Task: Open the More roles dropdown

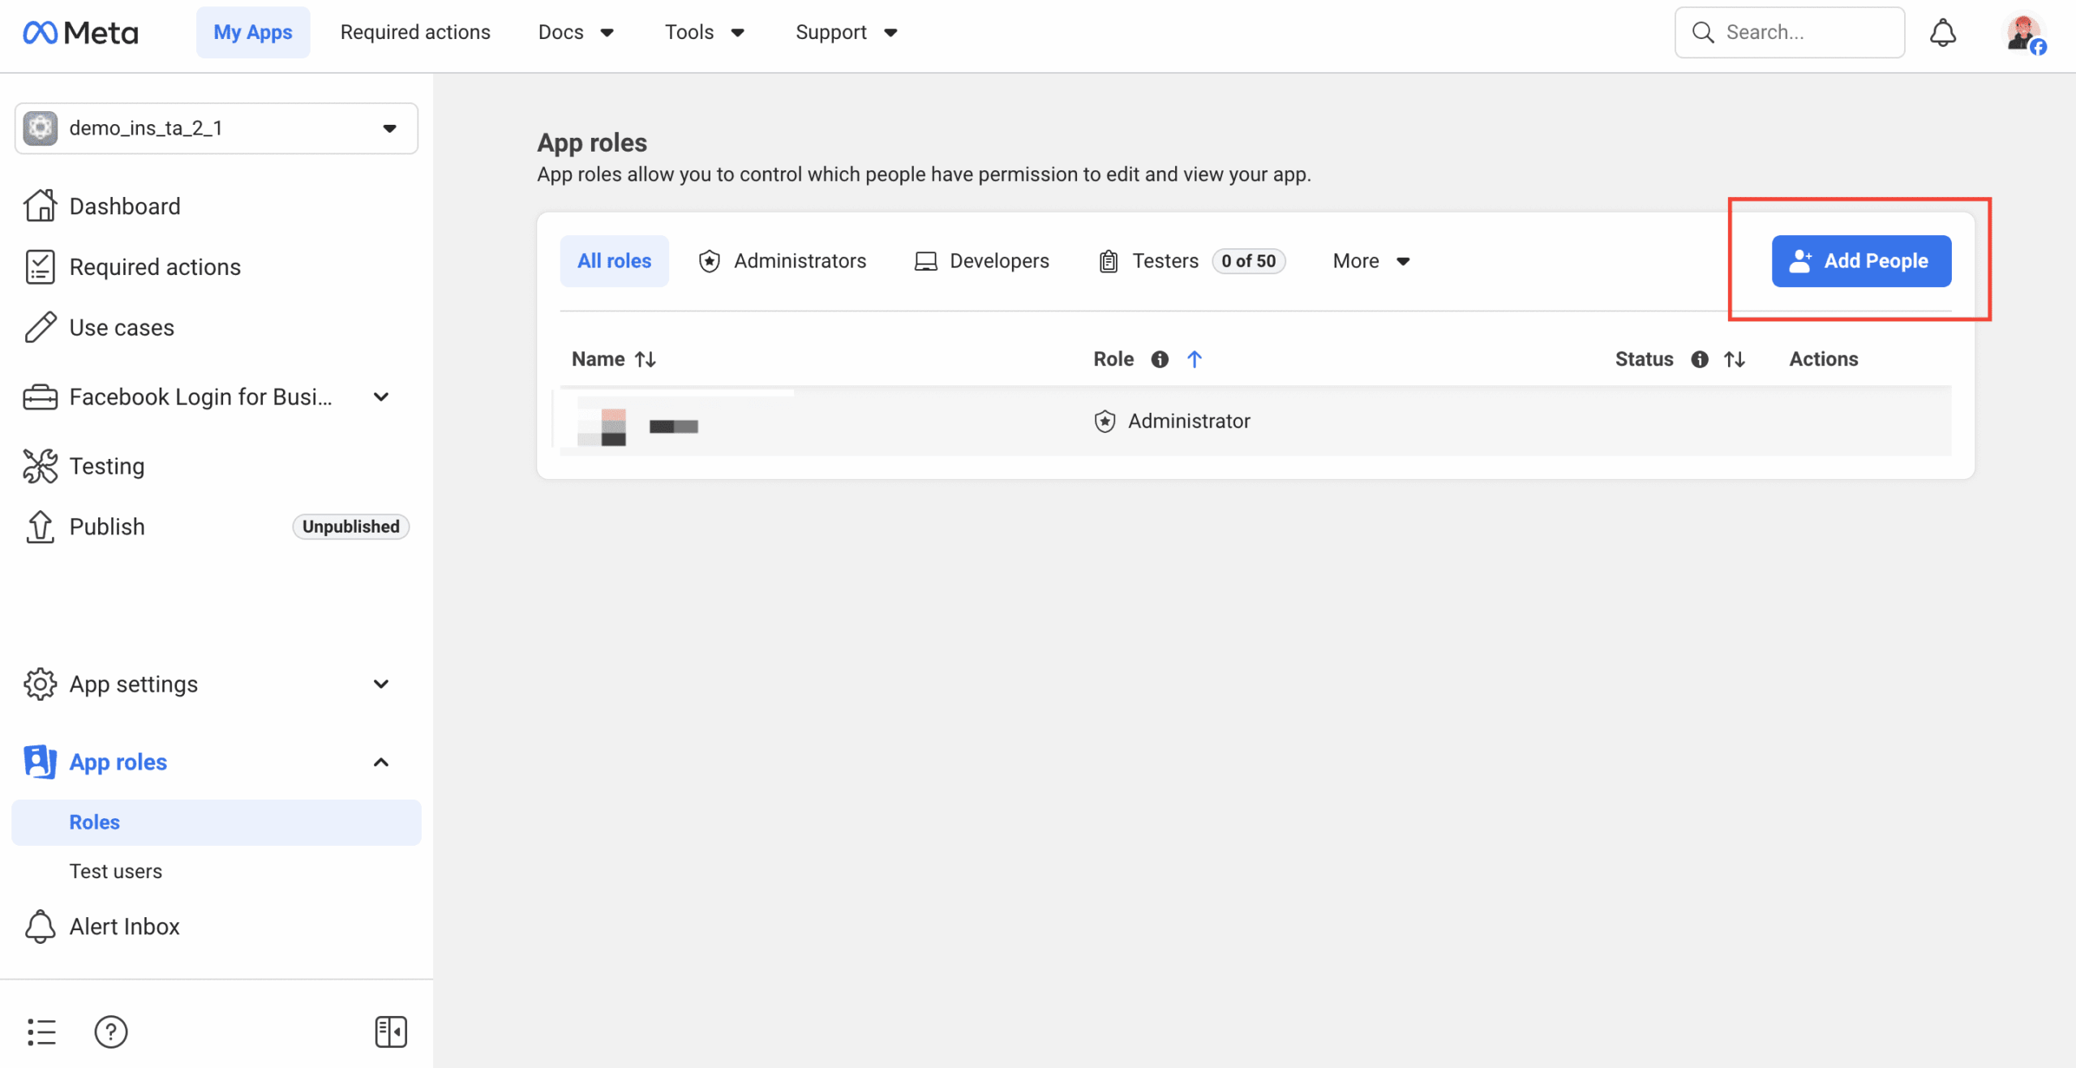Action: tap(1370, 260)
